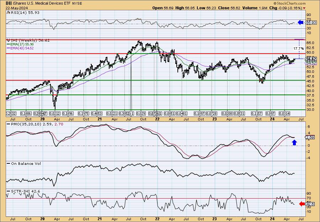
Task: Click the green EMA(17) line swatch
Action: coord(9,44)
